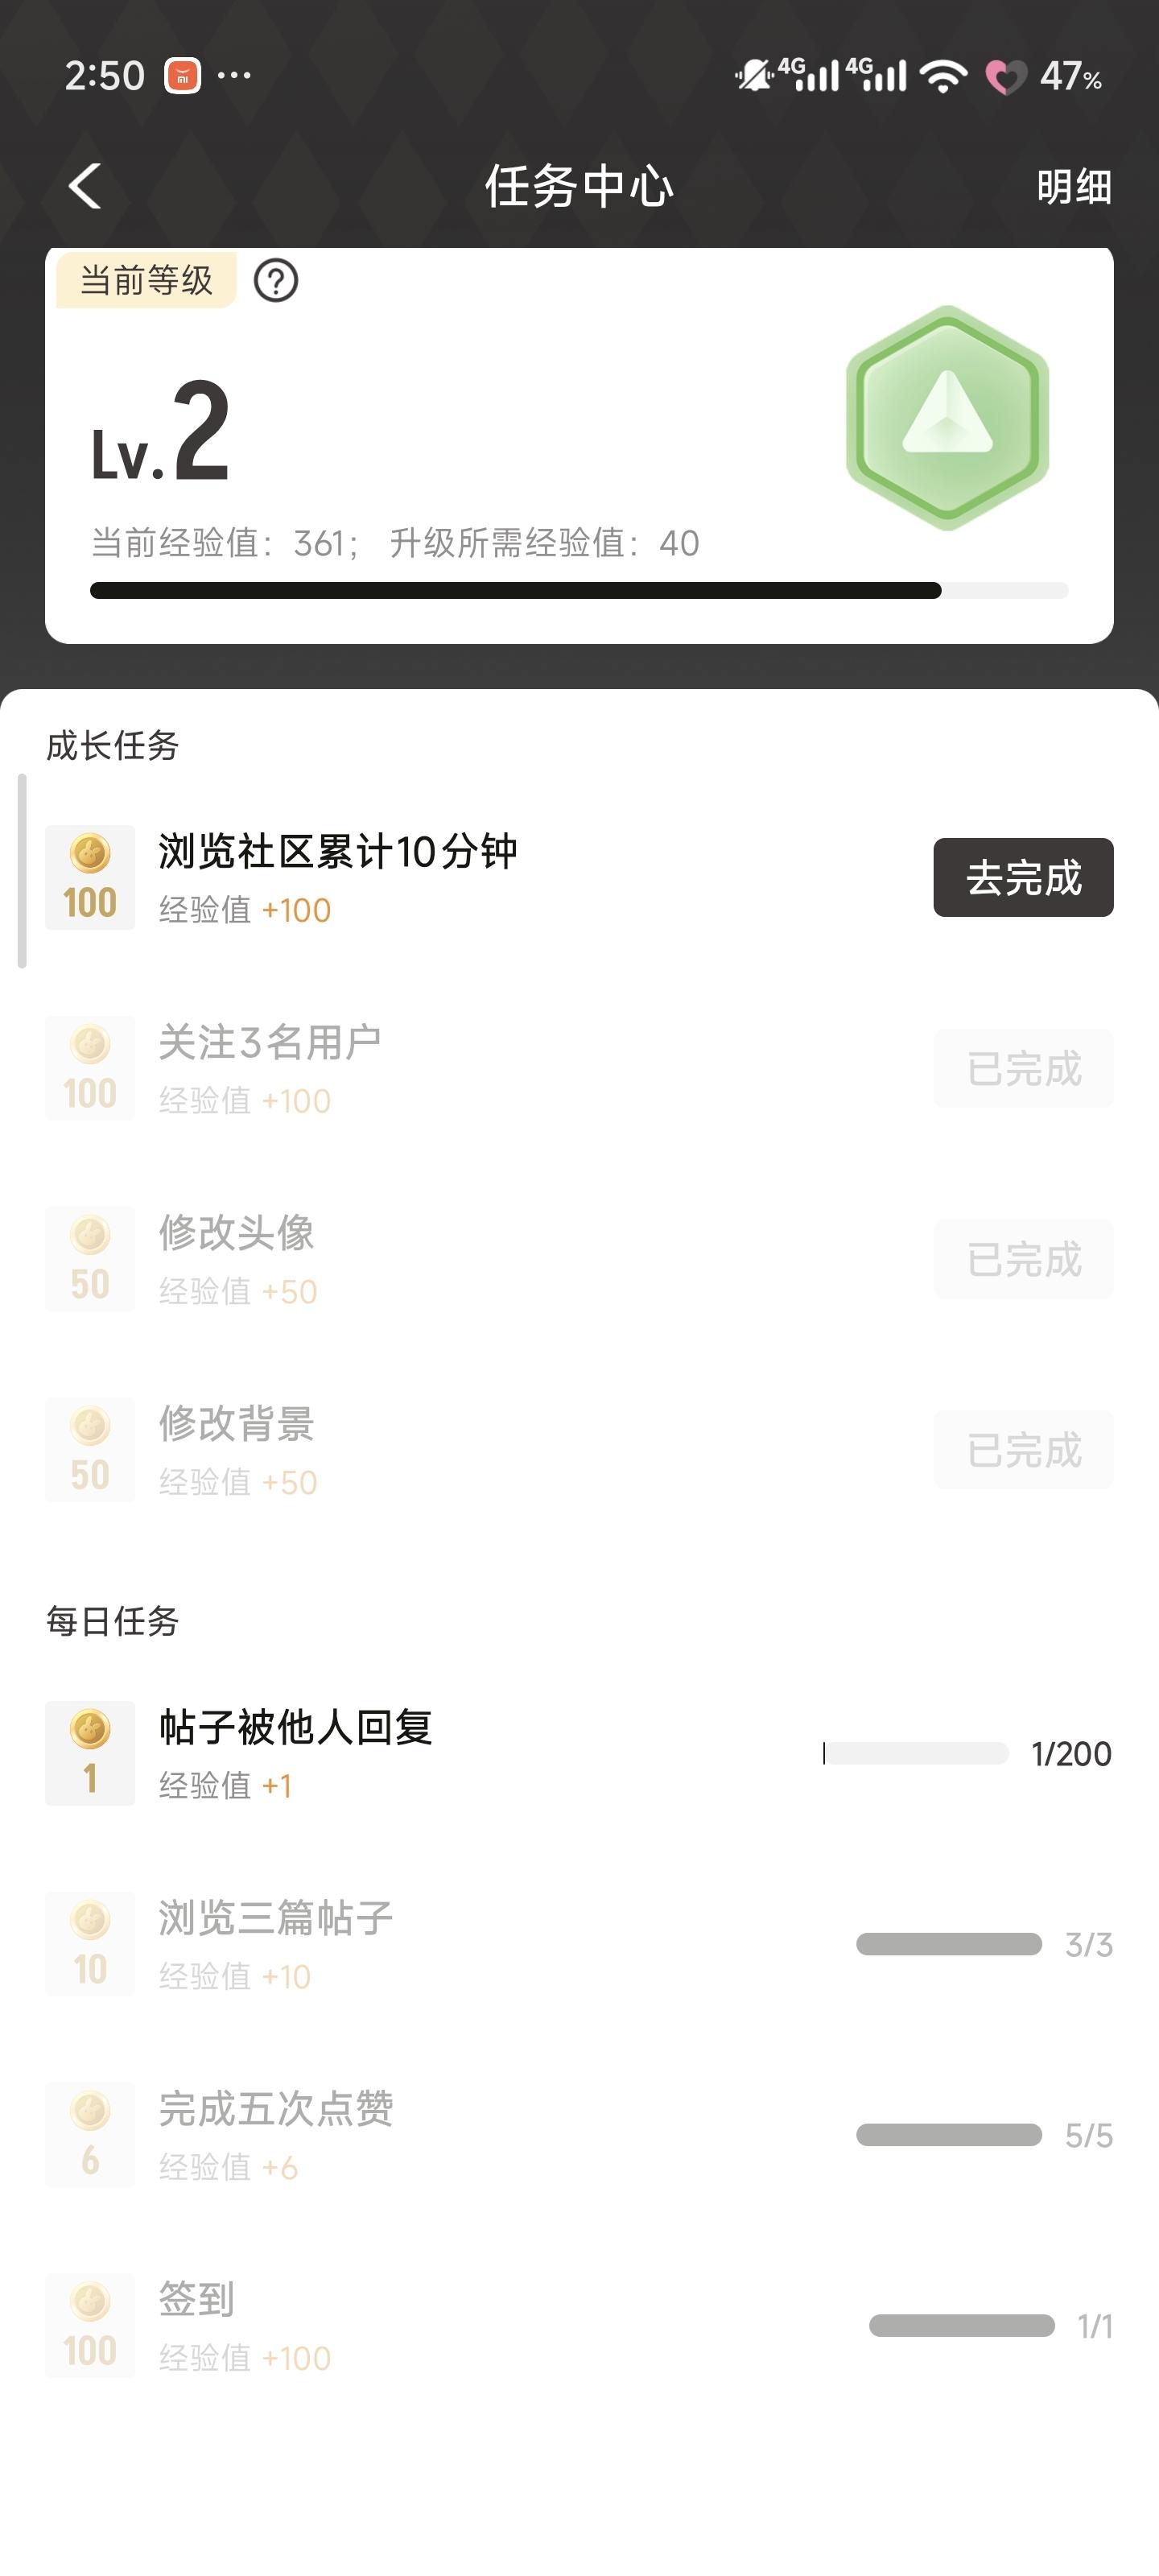Tap the battery heart status icon
Image resolution: width=1159 pixels, height=2576 pixels.
point(1005,76)
